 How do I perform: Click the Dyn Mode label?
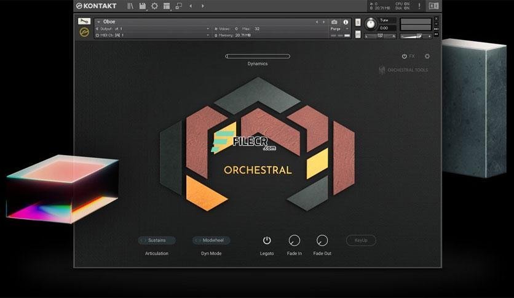[x=212, y=254]
